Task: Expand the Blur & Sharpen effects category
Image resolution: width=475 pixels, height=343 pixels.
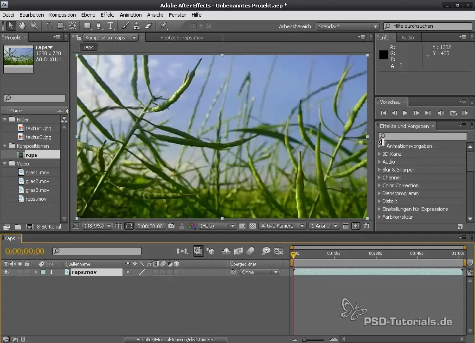Action: 379,170
